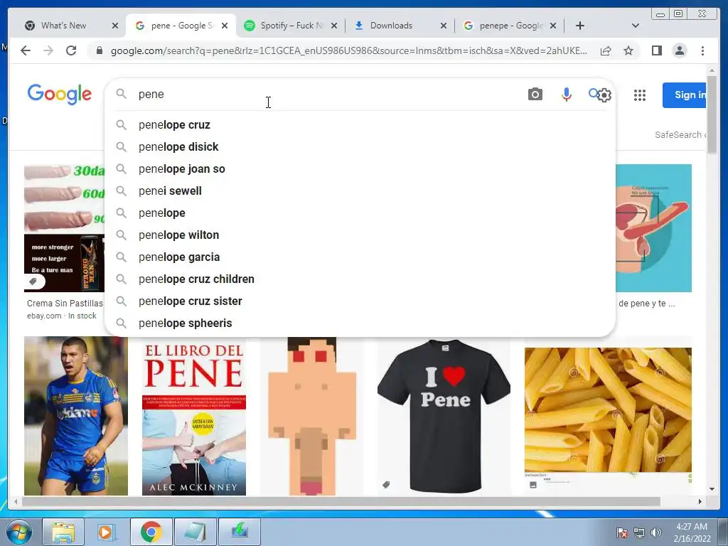728x546 pixels.
Task: Open the Google apps grid
Action: 640,95
